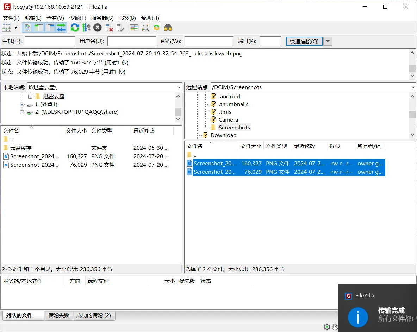
Task: Expand Z: network share drive node
Action: pos(22,112)
